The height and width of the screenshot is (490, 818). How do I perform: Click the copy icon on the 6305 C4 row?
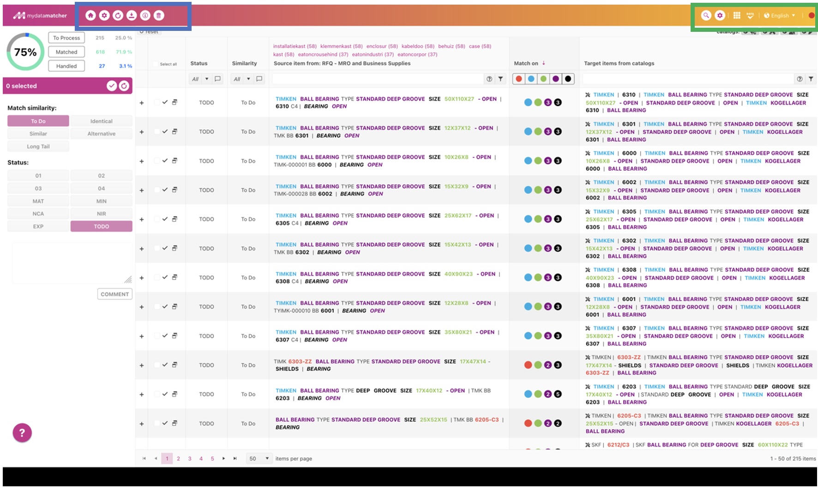(x=174, y=219)
